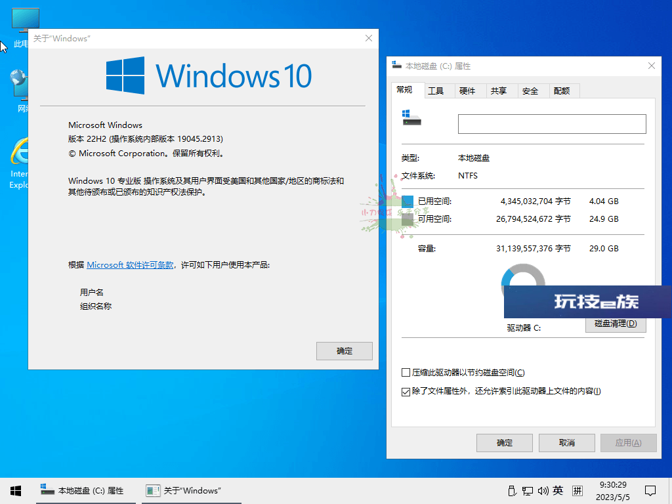Click the 31,139,557,376 字节 capacity value
This screenshot has height=504, width=672.
tap(533, 249)
